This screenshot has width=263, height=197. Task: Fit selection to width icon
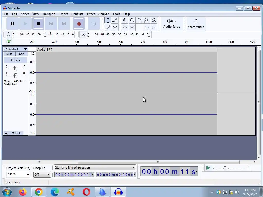coord(139,21)
